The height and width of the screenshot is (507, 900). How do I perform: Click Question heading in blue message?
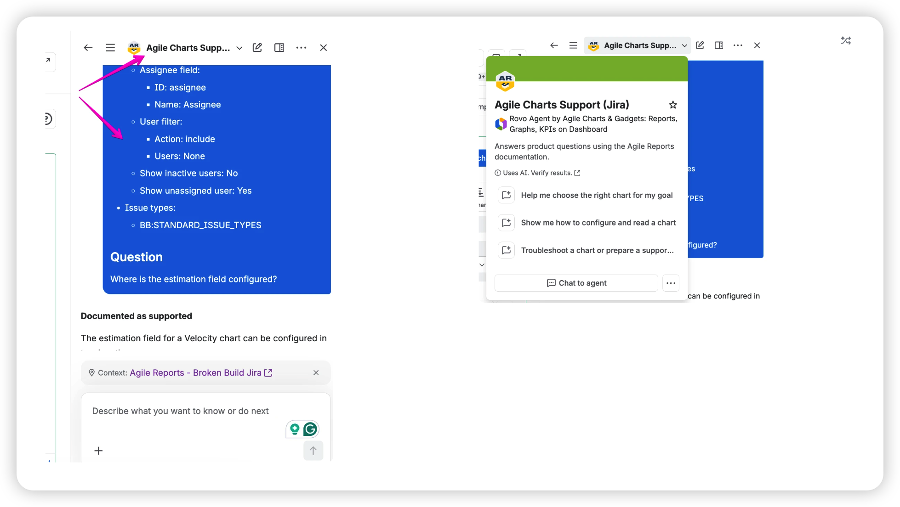[137, 257]
